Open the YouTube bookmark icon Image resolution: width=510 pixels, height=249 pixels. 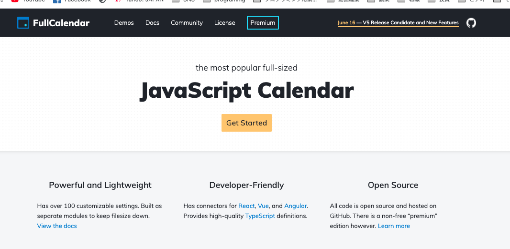tap(15, 1)
